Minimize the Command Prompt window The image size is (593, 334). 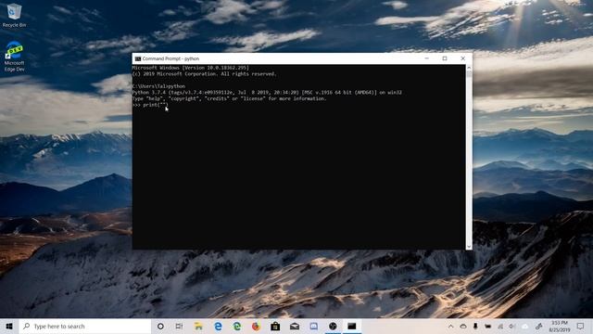pos(426,58)
